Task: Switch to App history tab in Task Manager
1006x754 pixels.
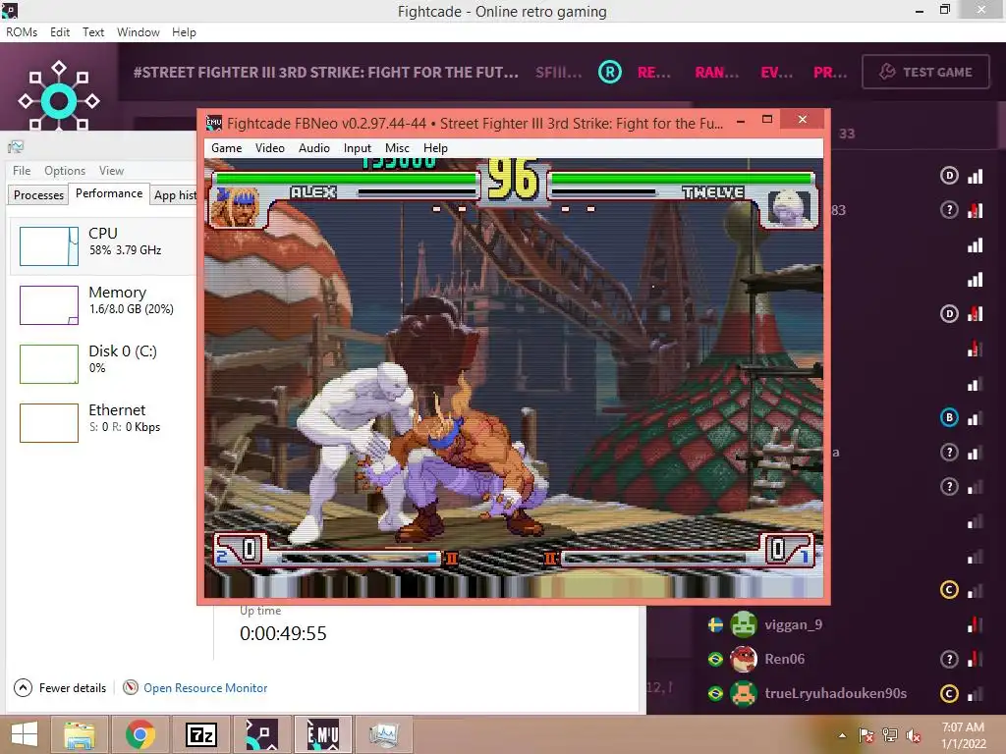Action: 175,195
